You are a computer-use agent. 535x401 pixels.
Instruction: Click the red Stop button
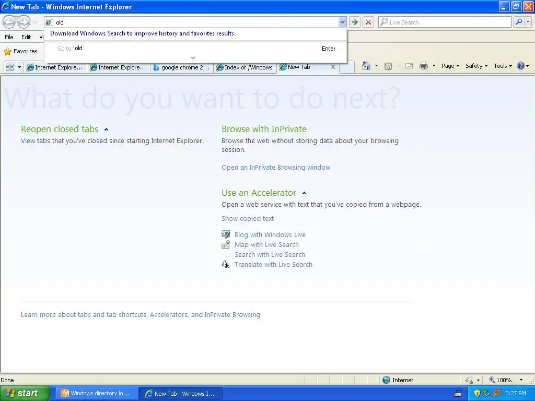[368, 22]
